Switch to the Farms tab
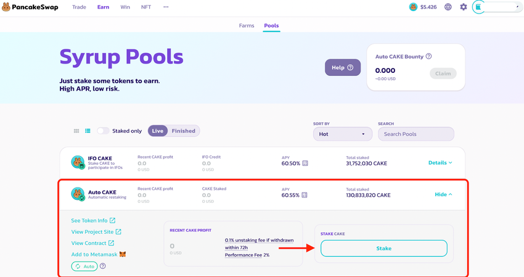This screenshot has height=277, width=524. coord(247,26)
